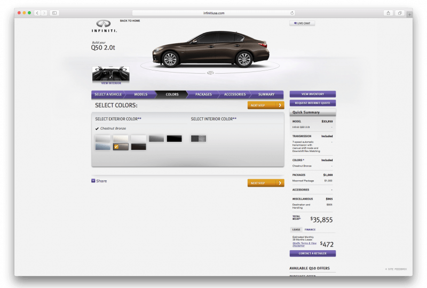This screenshot has height=288, width=427.
Task: Select the light blue exterior swatch
Action: tap(103, 147)
